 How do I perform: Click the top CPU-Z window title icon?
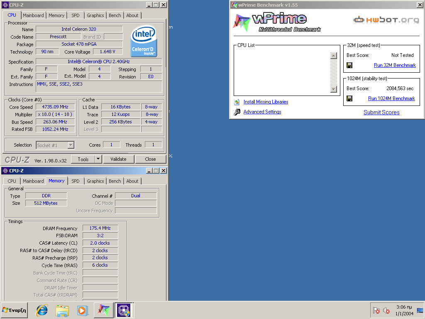pos(5,5)
